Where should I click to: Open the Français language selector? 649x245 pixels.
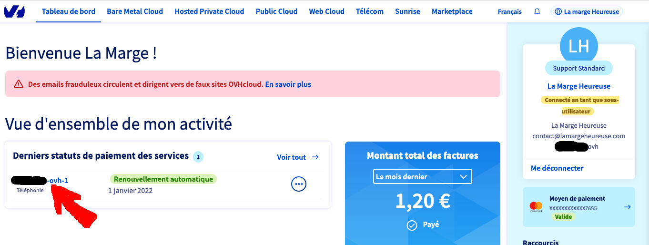coord(509,11)
